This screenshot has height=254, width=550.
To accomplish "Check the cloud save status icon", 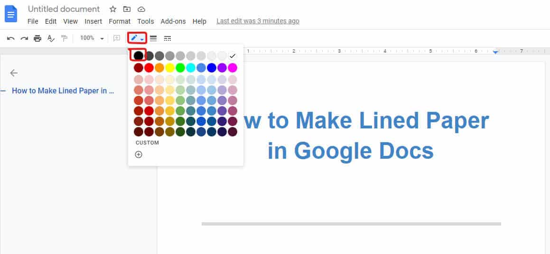I will point(141,9).
